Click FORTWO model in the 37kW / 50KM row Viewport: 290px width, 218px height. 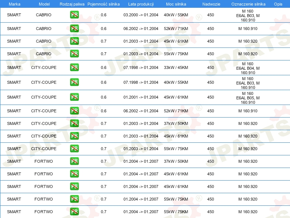point(44,161)
